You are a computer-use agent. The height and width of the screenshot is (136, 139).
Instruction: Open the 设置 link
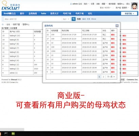coord(93,4)
